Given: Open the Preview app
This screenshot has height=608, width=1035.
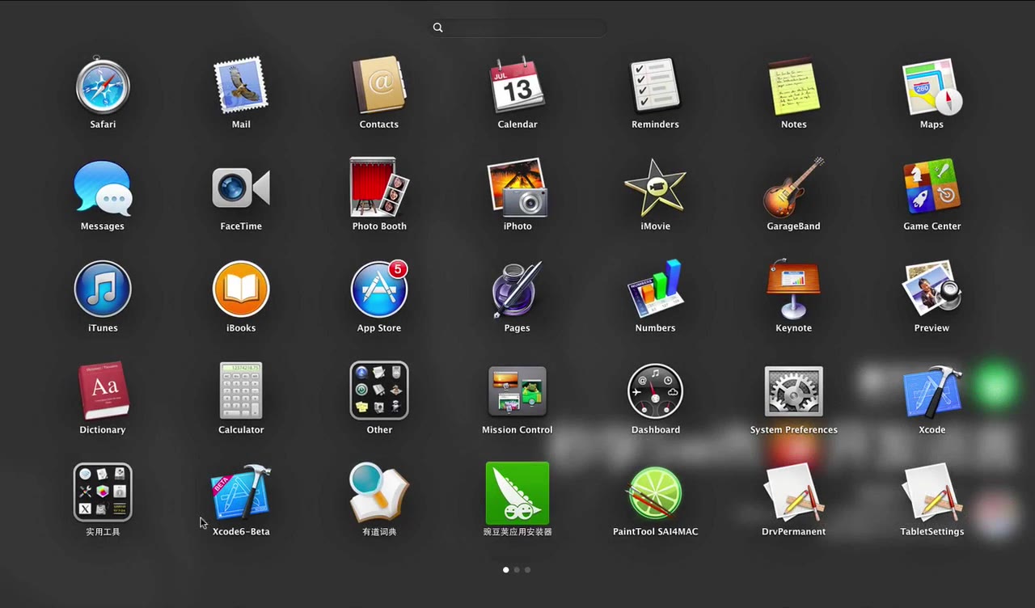Looking at the screenshot, I should tap(931, 289).
